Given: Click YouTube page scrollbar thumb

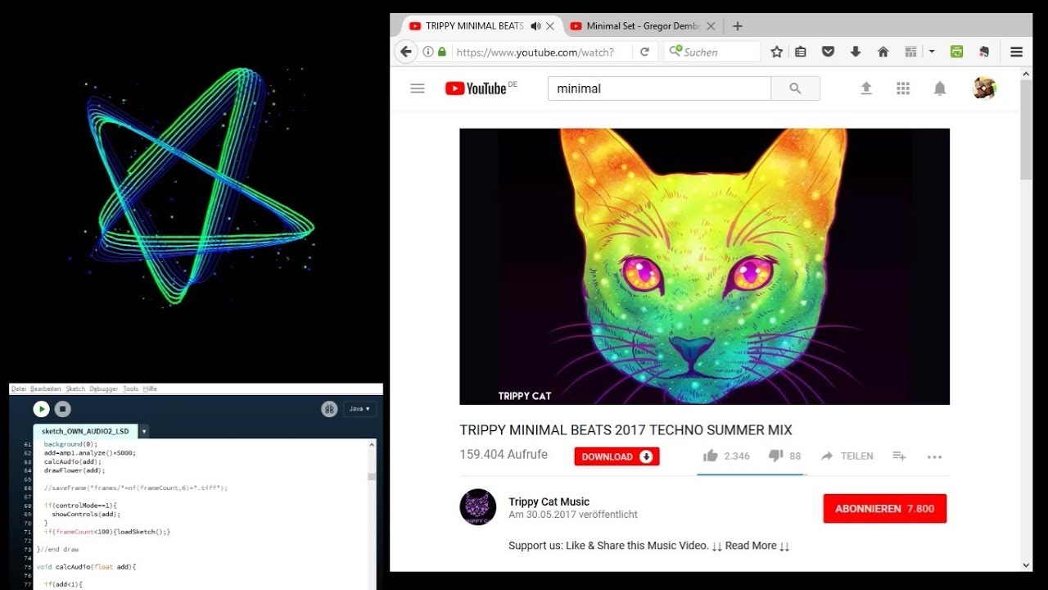Looking at the screenshot, I should point(1026,129).
